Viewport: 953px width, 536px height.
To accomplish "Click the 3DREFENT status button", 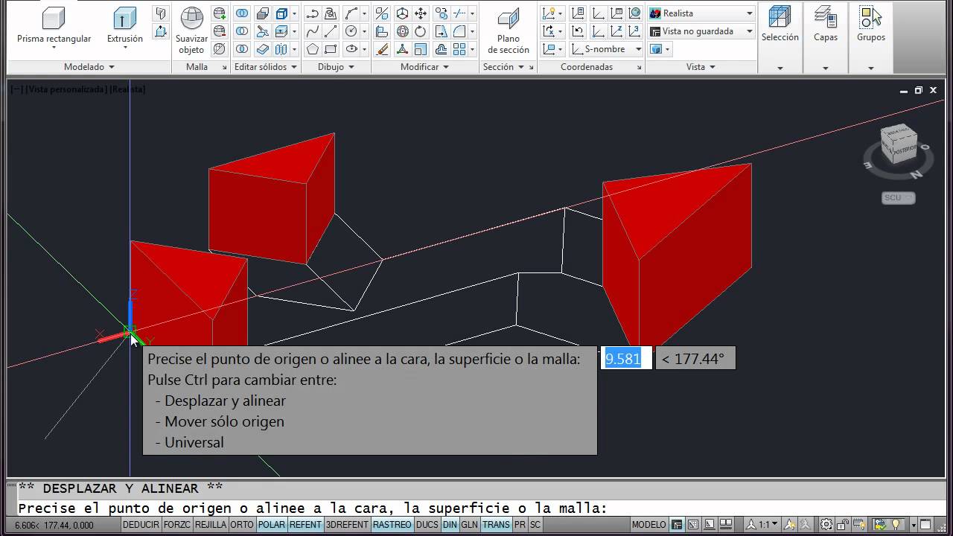I will (x=347, y=525).
